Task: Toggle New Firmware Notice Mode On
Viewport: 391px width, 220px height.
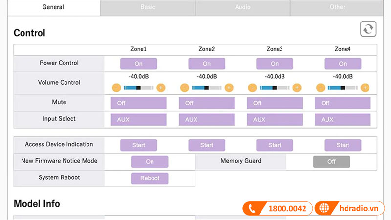Action: coord(150,162)
